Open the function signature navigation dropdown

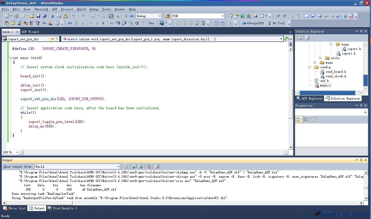[x=281, y=39]
